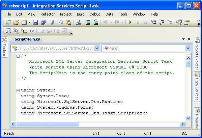Click the Find in Files icon

pos(78,22)
